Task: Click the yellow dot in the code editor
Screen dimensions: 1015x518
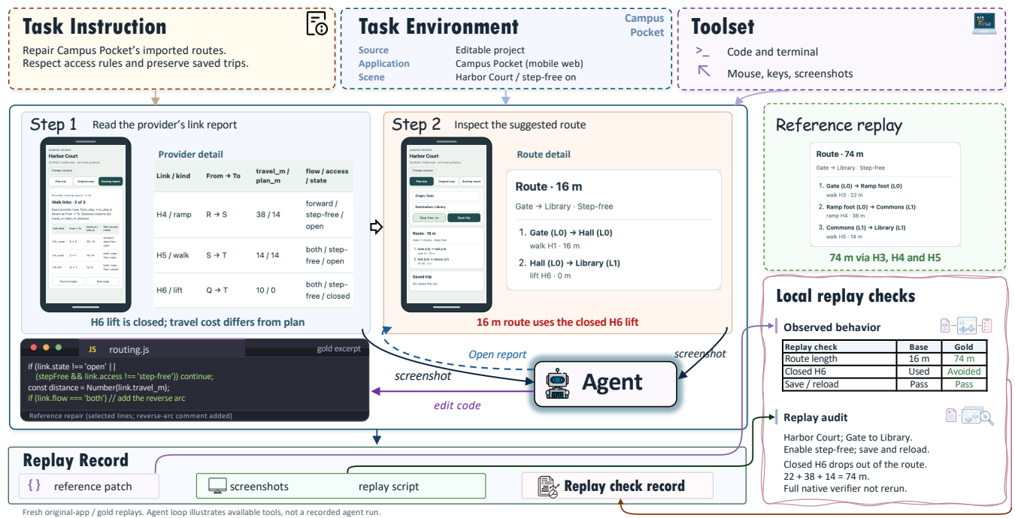Action: (x=44, y=348)
